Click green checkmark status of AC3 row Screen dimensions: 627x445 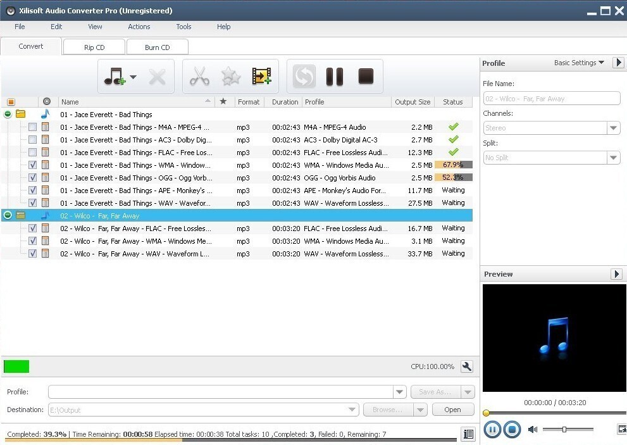click(453, 139)
